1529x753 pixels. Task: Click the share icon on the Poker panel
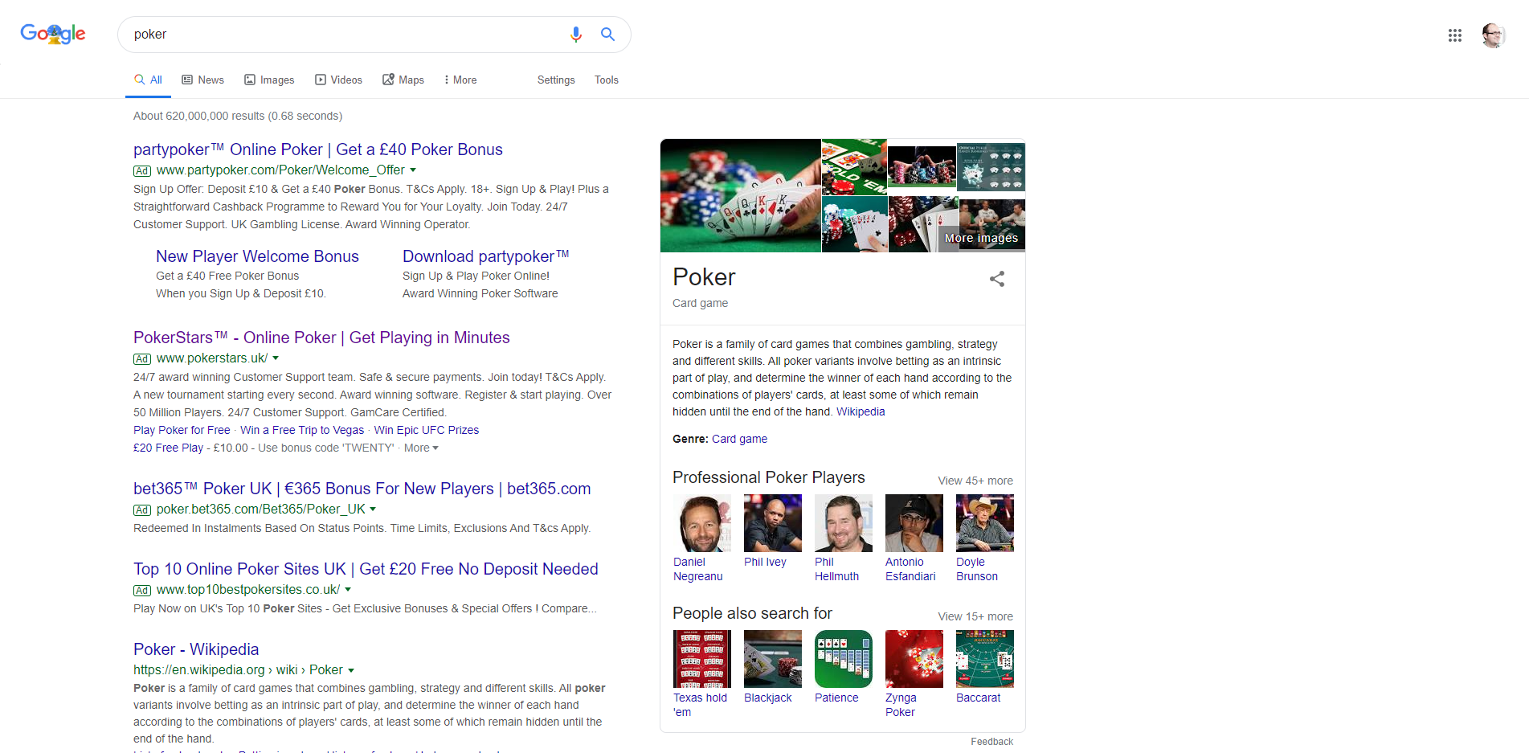[x=996, y=279]
